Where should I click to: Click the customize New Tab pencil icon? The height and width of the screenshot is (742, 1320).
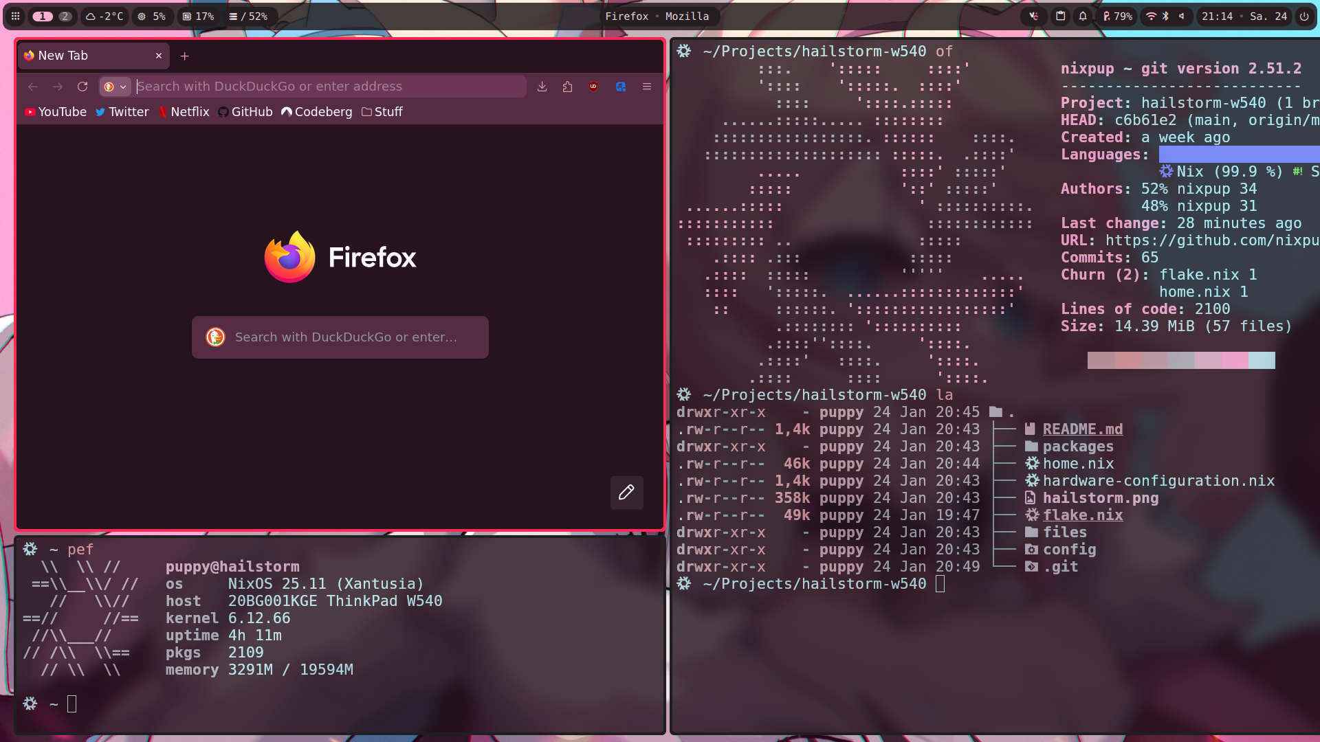(626, 492)
